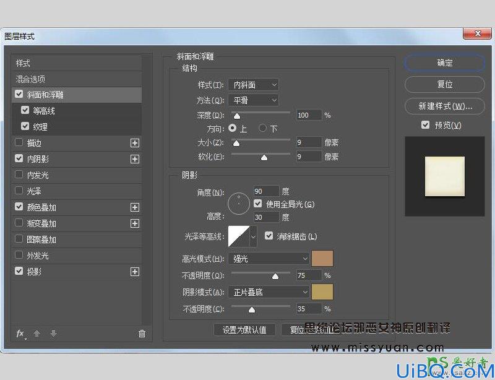Open the fx effects menu icon
Image resolution: width=495 pixels, height=380 pixels.
(x=20, y=334)
